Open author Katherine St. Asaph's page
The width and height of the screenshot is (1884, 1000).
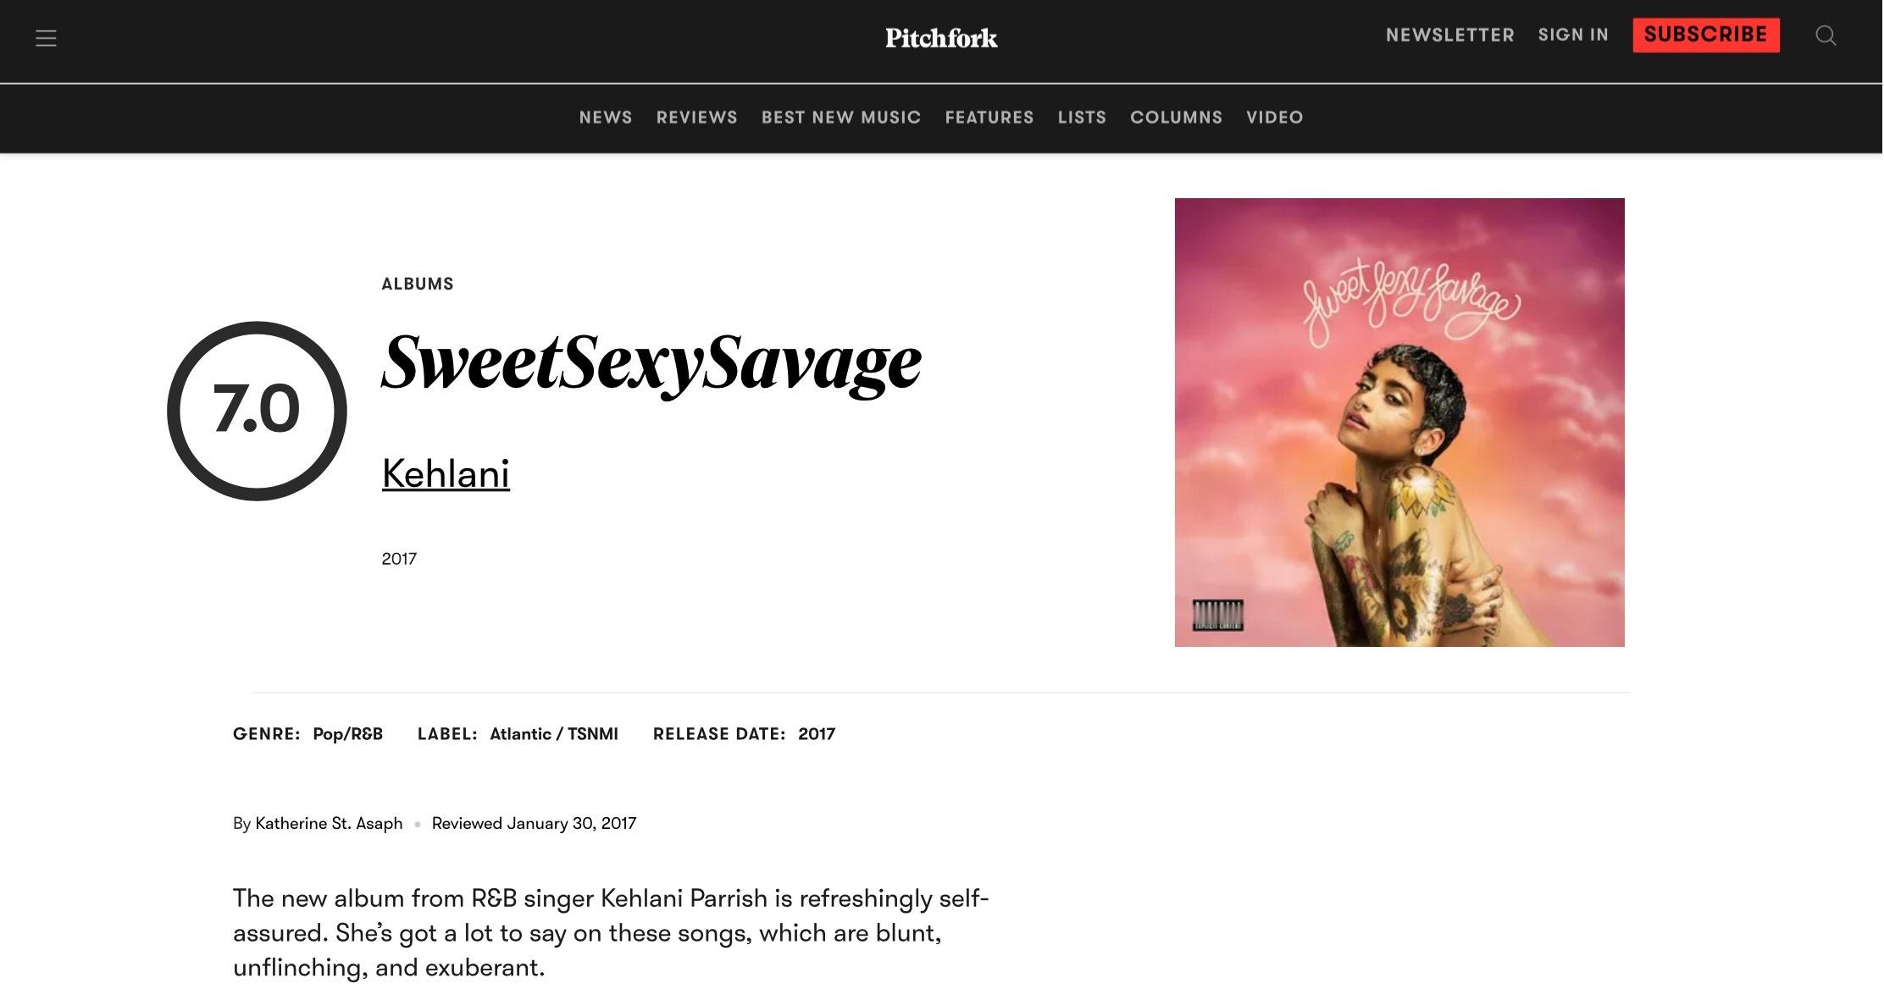(329, 824)
